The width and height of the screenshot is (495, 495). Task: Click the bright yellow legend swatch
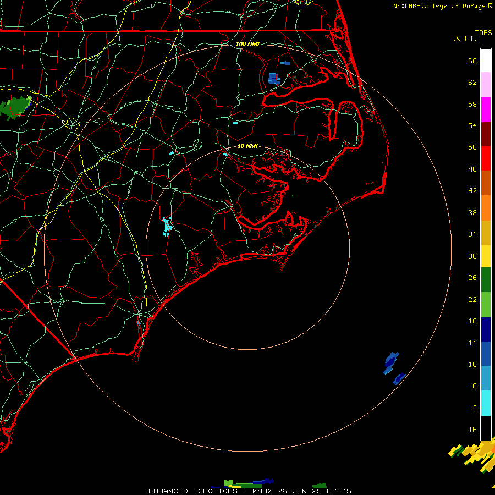[x=486, y=256]
